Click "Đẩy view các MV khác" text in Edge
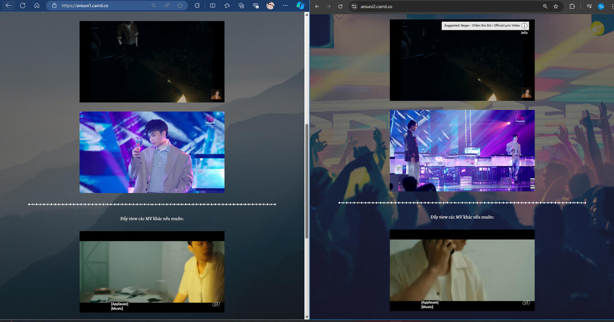 coord(152,218)
